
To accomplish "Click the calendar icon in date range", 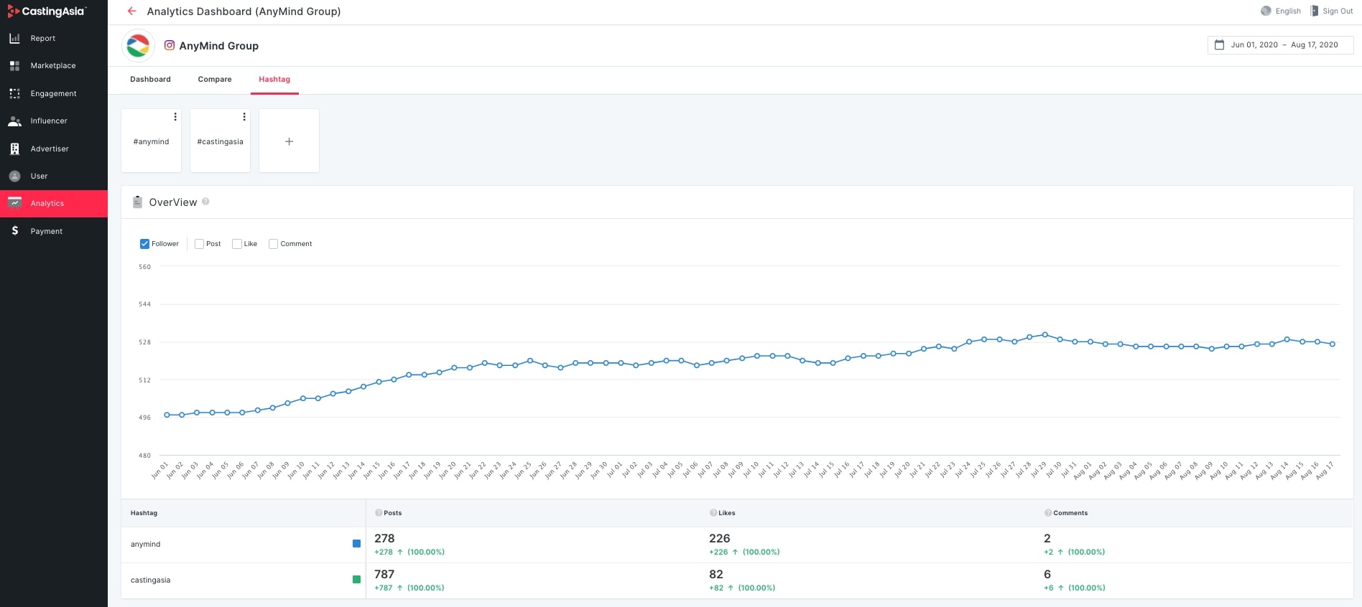I will [1219, 44].
